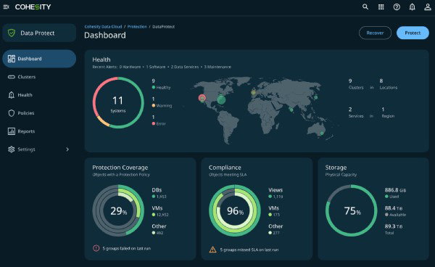Click the Data Protect shield icon

pos(12,33)
